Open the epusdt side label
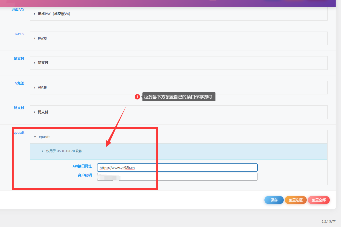The width and height of the screenshot is (341, 227). 19,132
